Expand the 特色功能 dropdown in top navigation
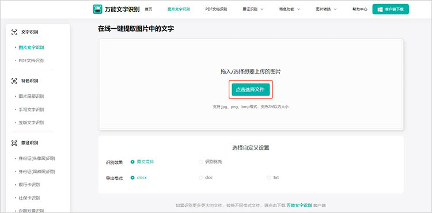The height and width of the screenshot is (213, 432). (x=290, y=9)
